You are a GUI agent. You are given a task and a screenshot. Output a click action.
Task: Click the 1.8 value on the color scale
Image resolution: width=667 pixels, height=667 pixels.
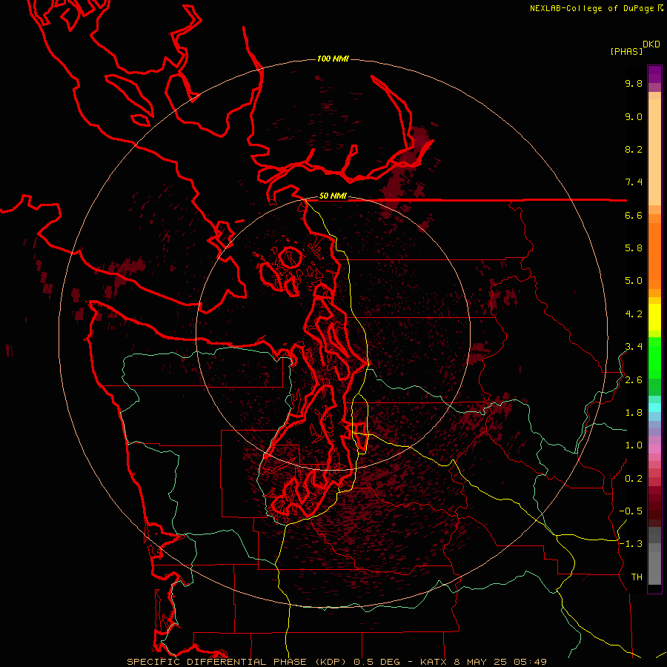point(634,413)
